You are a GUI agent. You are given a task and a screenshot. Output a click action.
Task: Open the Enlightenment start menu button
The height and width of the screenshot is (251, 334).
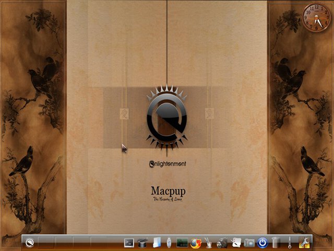pos(30,243)
